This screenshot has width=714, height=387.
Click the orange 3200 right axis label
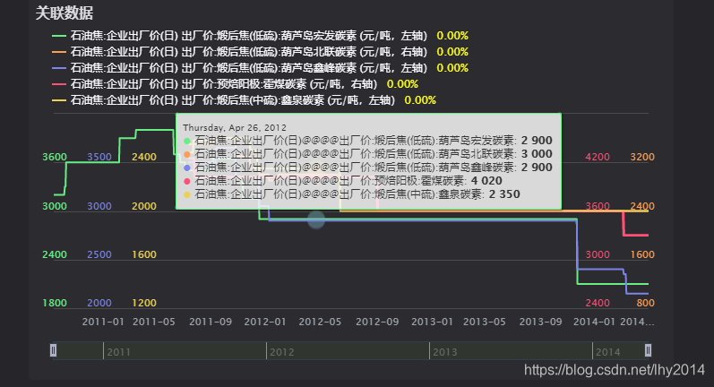tap(642, 157)
